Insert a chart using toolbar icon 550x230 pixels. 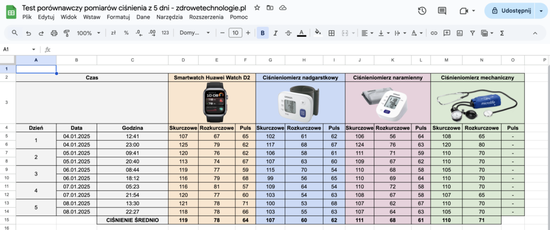460,33
